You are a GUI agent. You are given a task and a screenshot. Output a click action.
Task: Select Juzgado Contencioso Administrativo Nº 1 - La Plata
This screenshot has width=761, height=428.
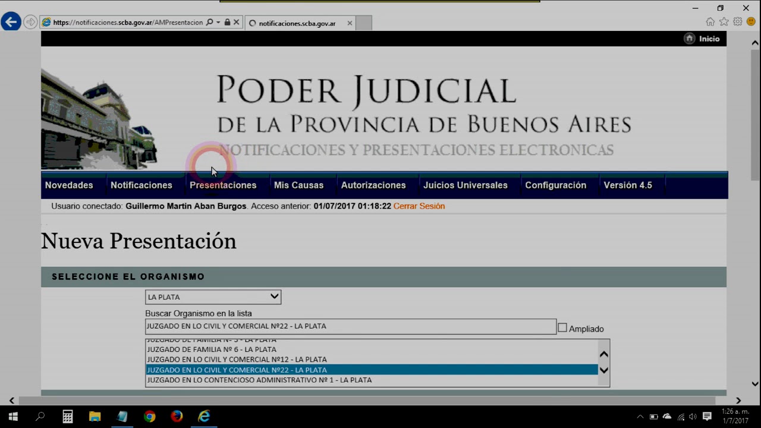372,380
